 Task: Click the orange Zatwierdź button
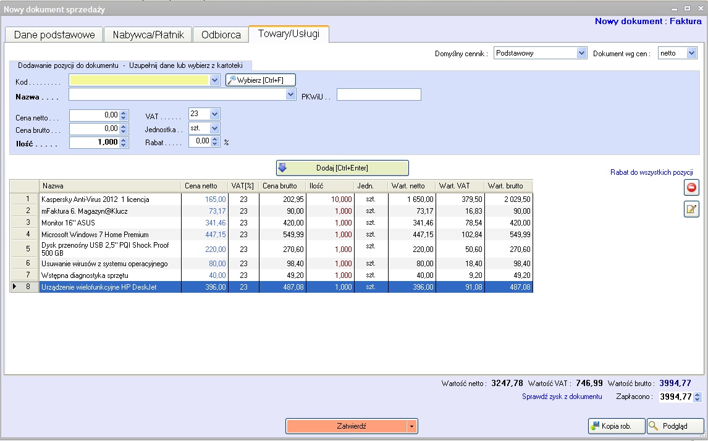coord(345,426)
